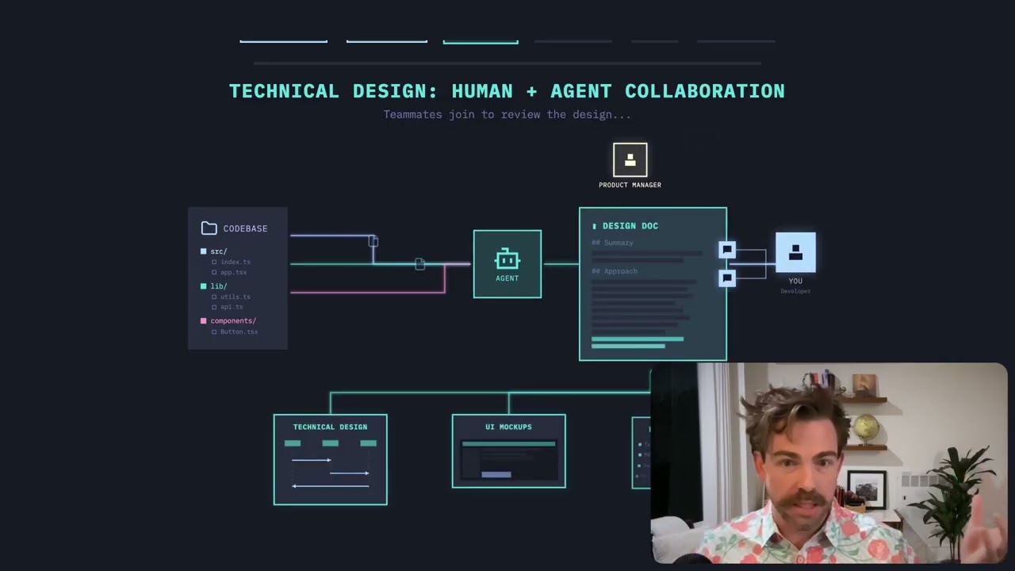
Task: Click the '## Summary' heading in Design Doc
Action: coord(613,243)
